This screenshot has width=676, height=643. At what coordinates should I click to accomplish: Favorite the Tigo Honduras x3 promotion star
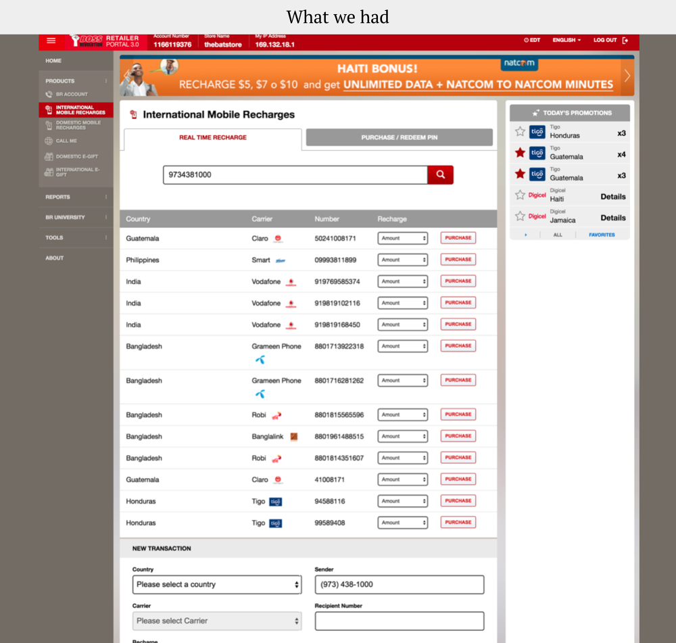point(520,132)
